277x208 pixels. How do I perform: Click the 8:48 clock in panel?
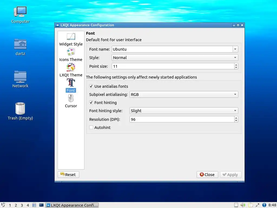(272, 205)
